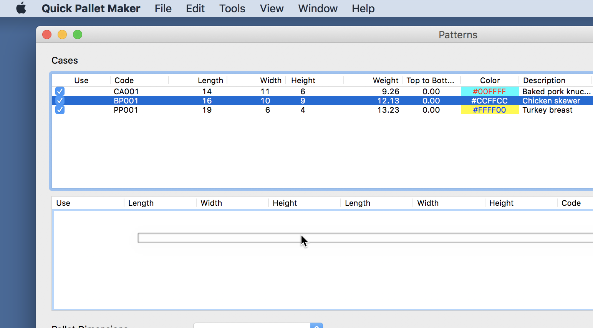The image size is (593, 328).
Task: Close the Patterns window
Action: [x=47, y=34]
